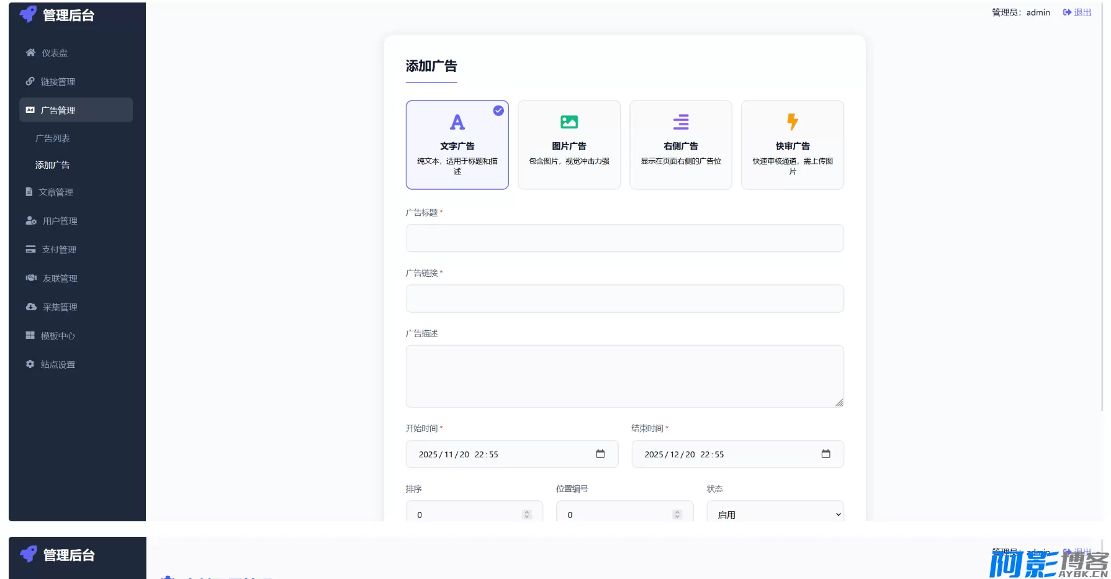1111x579 pixels.
Task: Open 广告列表 submenu item
Action: coord(53,138)
